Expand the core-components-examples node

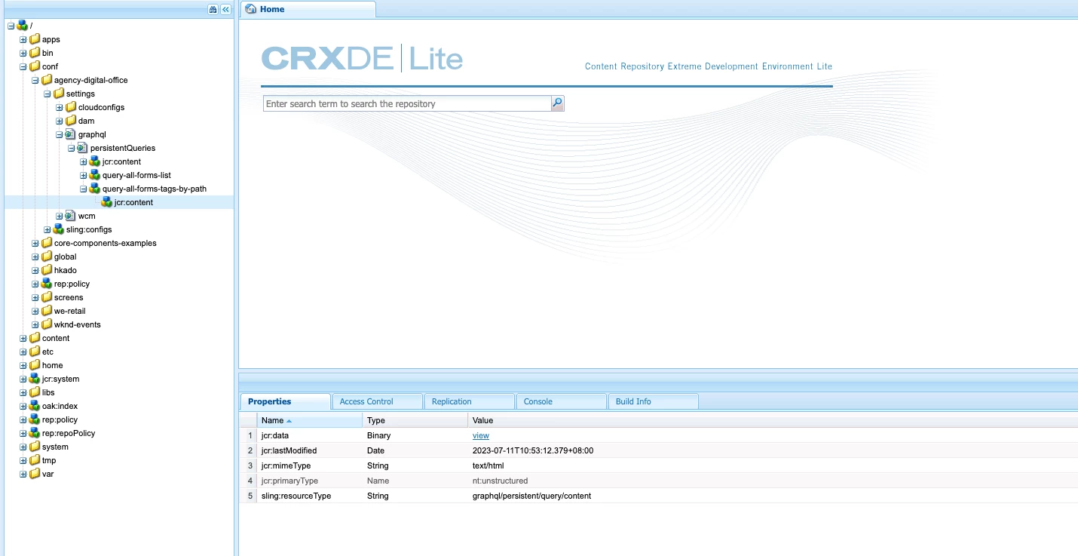[35, 244]
